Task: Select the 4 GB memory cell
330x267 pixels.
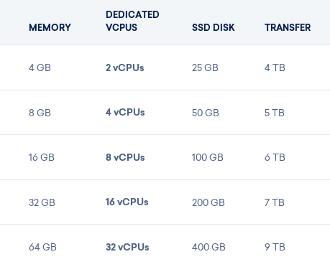Action: click(40, 67)
